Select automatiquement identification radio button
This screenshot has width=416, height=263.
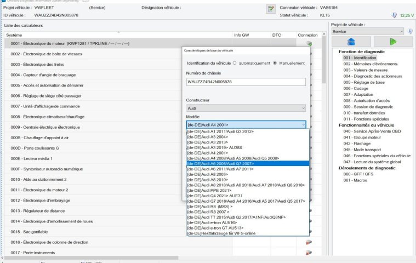235,63
